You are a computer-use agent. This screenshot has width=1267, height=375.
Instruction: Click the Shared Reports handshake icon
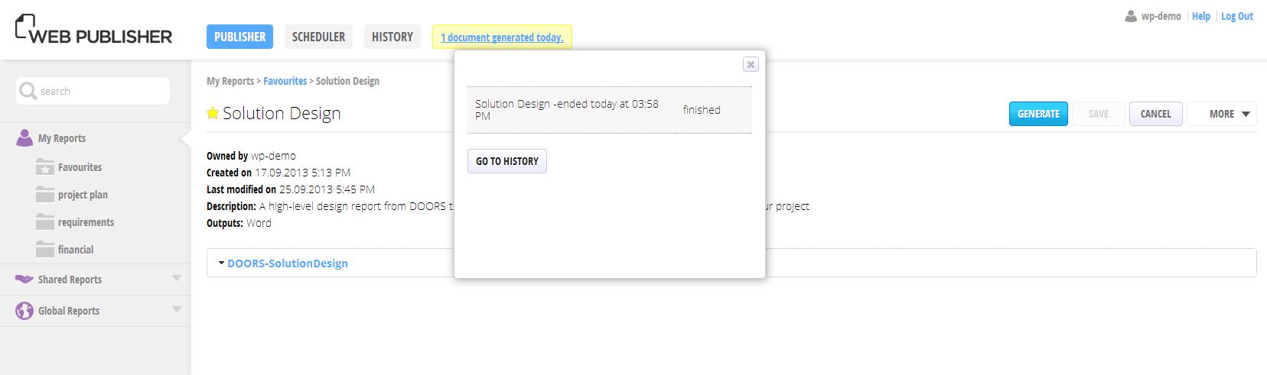[x=24, y=280]
